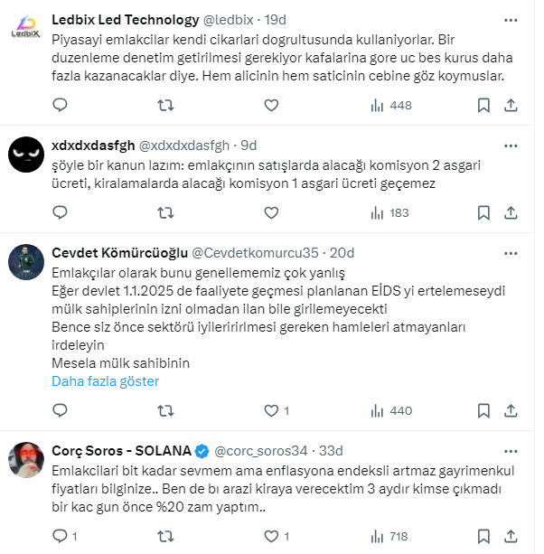Open Corç Soros profile avatar
This screenshot has height=554, width=544.
26,459
